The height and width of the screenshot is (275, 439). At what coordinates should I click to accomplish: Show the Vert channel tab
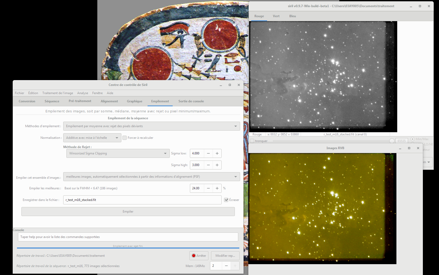point(276,16)
